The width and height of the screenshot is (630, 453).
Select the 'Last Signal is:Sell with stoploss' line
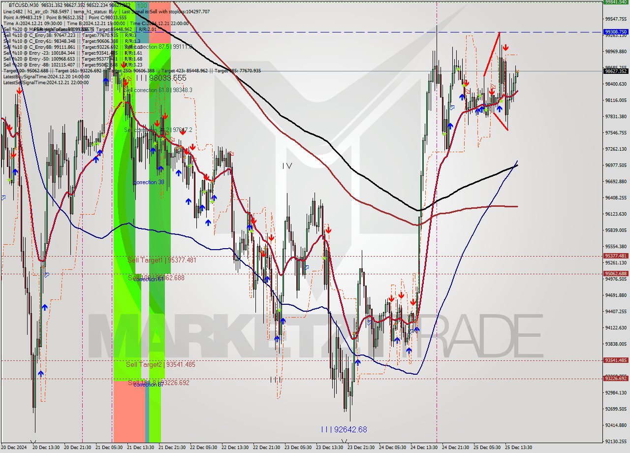165,11
